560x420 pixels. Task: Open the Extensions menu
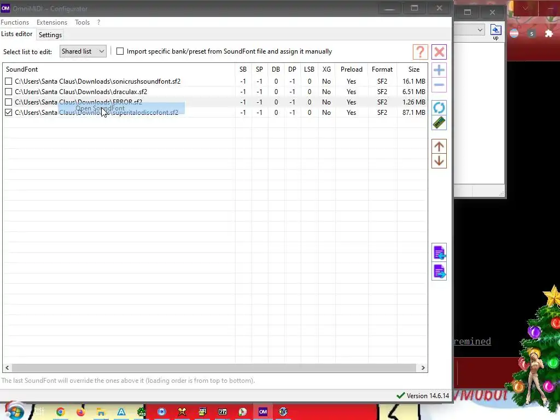(52, 22)
